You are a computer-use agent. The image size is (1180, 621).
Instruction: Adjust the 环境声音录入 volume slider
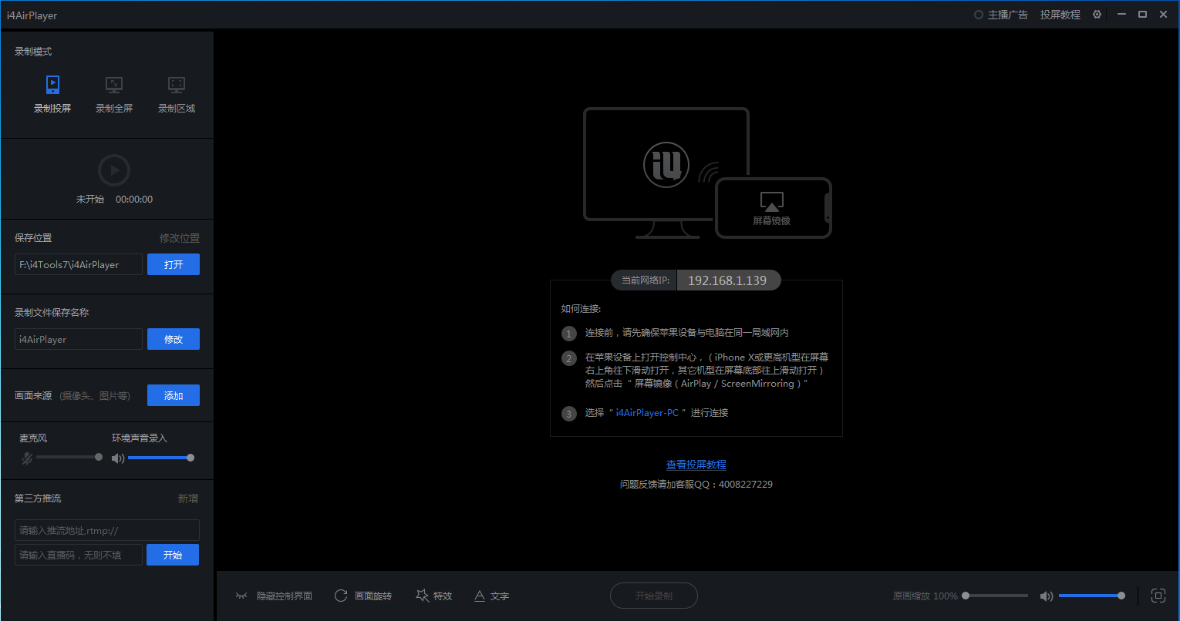click(x=160, y=457)
